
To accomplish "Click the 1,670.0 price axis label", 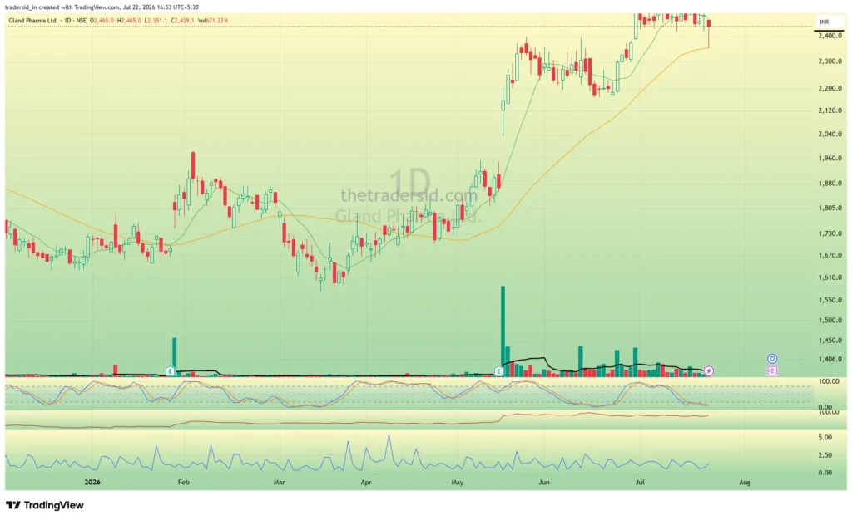I will pos(830,255).
